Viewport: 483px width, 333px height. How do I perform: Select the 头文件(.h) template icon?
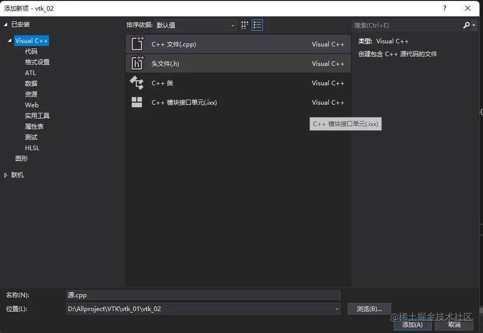point(137,63)
